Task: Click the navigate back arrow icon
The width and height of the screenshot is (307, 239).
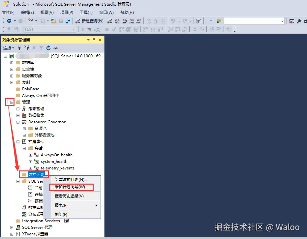Action: (x=9, y=21)
